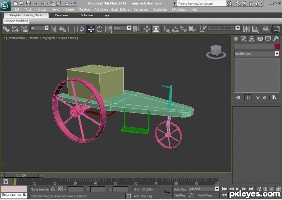Image resolution: width=282 pixels, height=200 pixels.
Task: Open the Layer Manager
Action: [266, 29]
